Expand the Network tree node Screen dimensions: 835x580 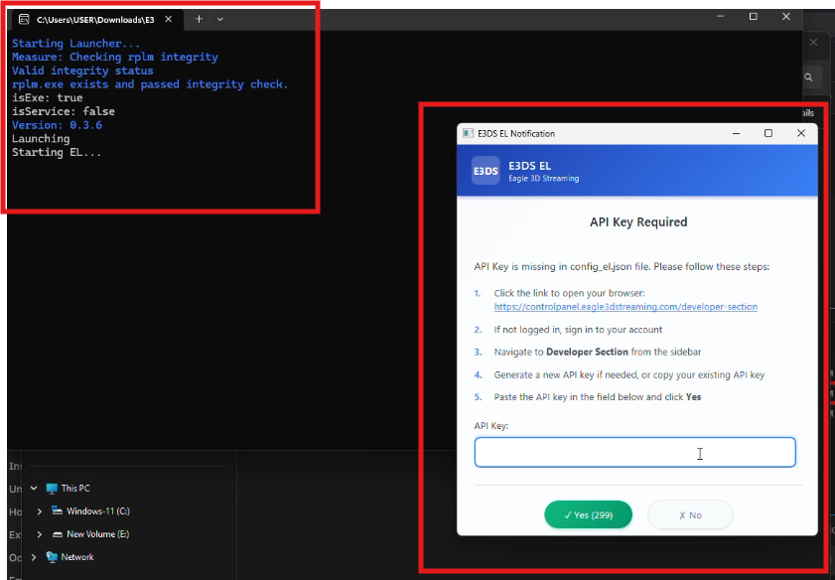[x=34, y=557]
